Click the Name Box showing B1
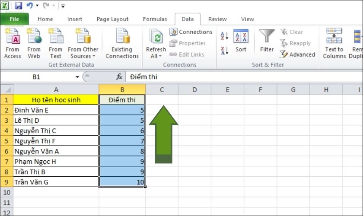Image resolution: width=363 pixels, height=216 pixels. pyautogui.click(x=37, y=76)
